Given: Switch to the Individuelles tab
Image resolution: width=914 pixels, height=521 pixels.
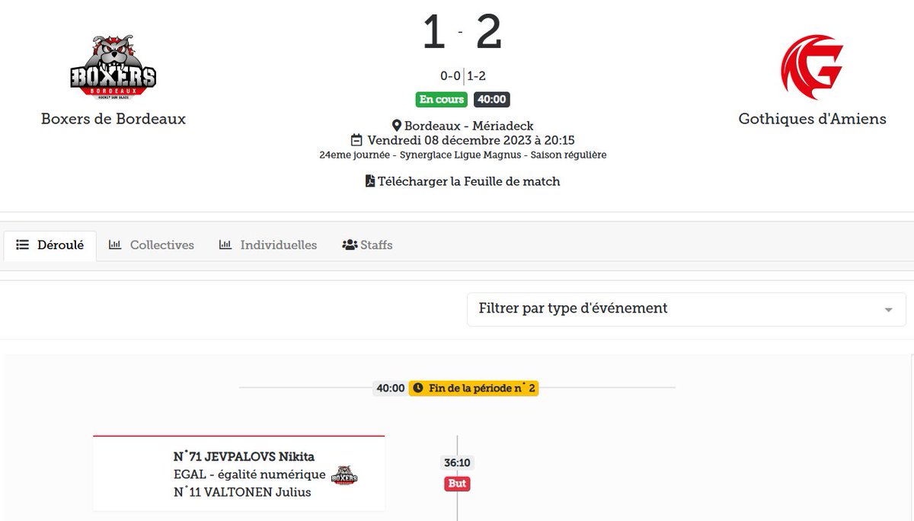Looking at the screenshot, I should (x=268, y=245).
